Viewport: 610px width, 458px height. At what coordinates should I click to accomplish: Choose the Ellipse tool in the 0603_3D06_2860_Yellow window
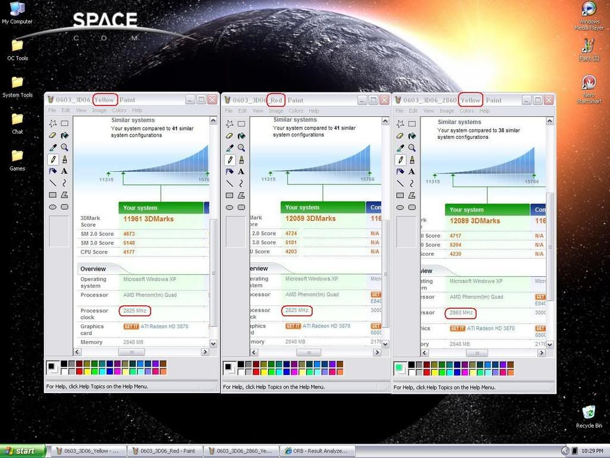tap(400, 207)
